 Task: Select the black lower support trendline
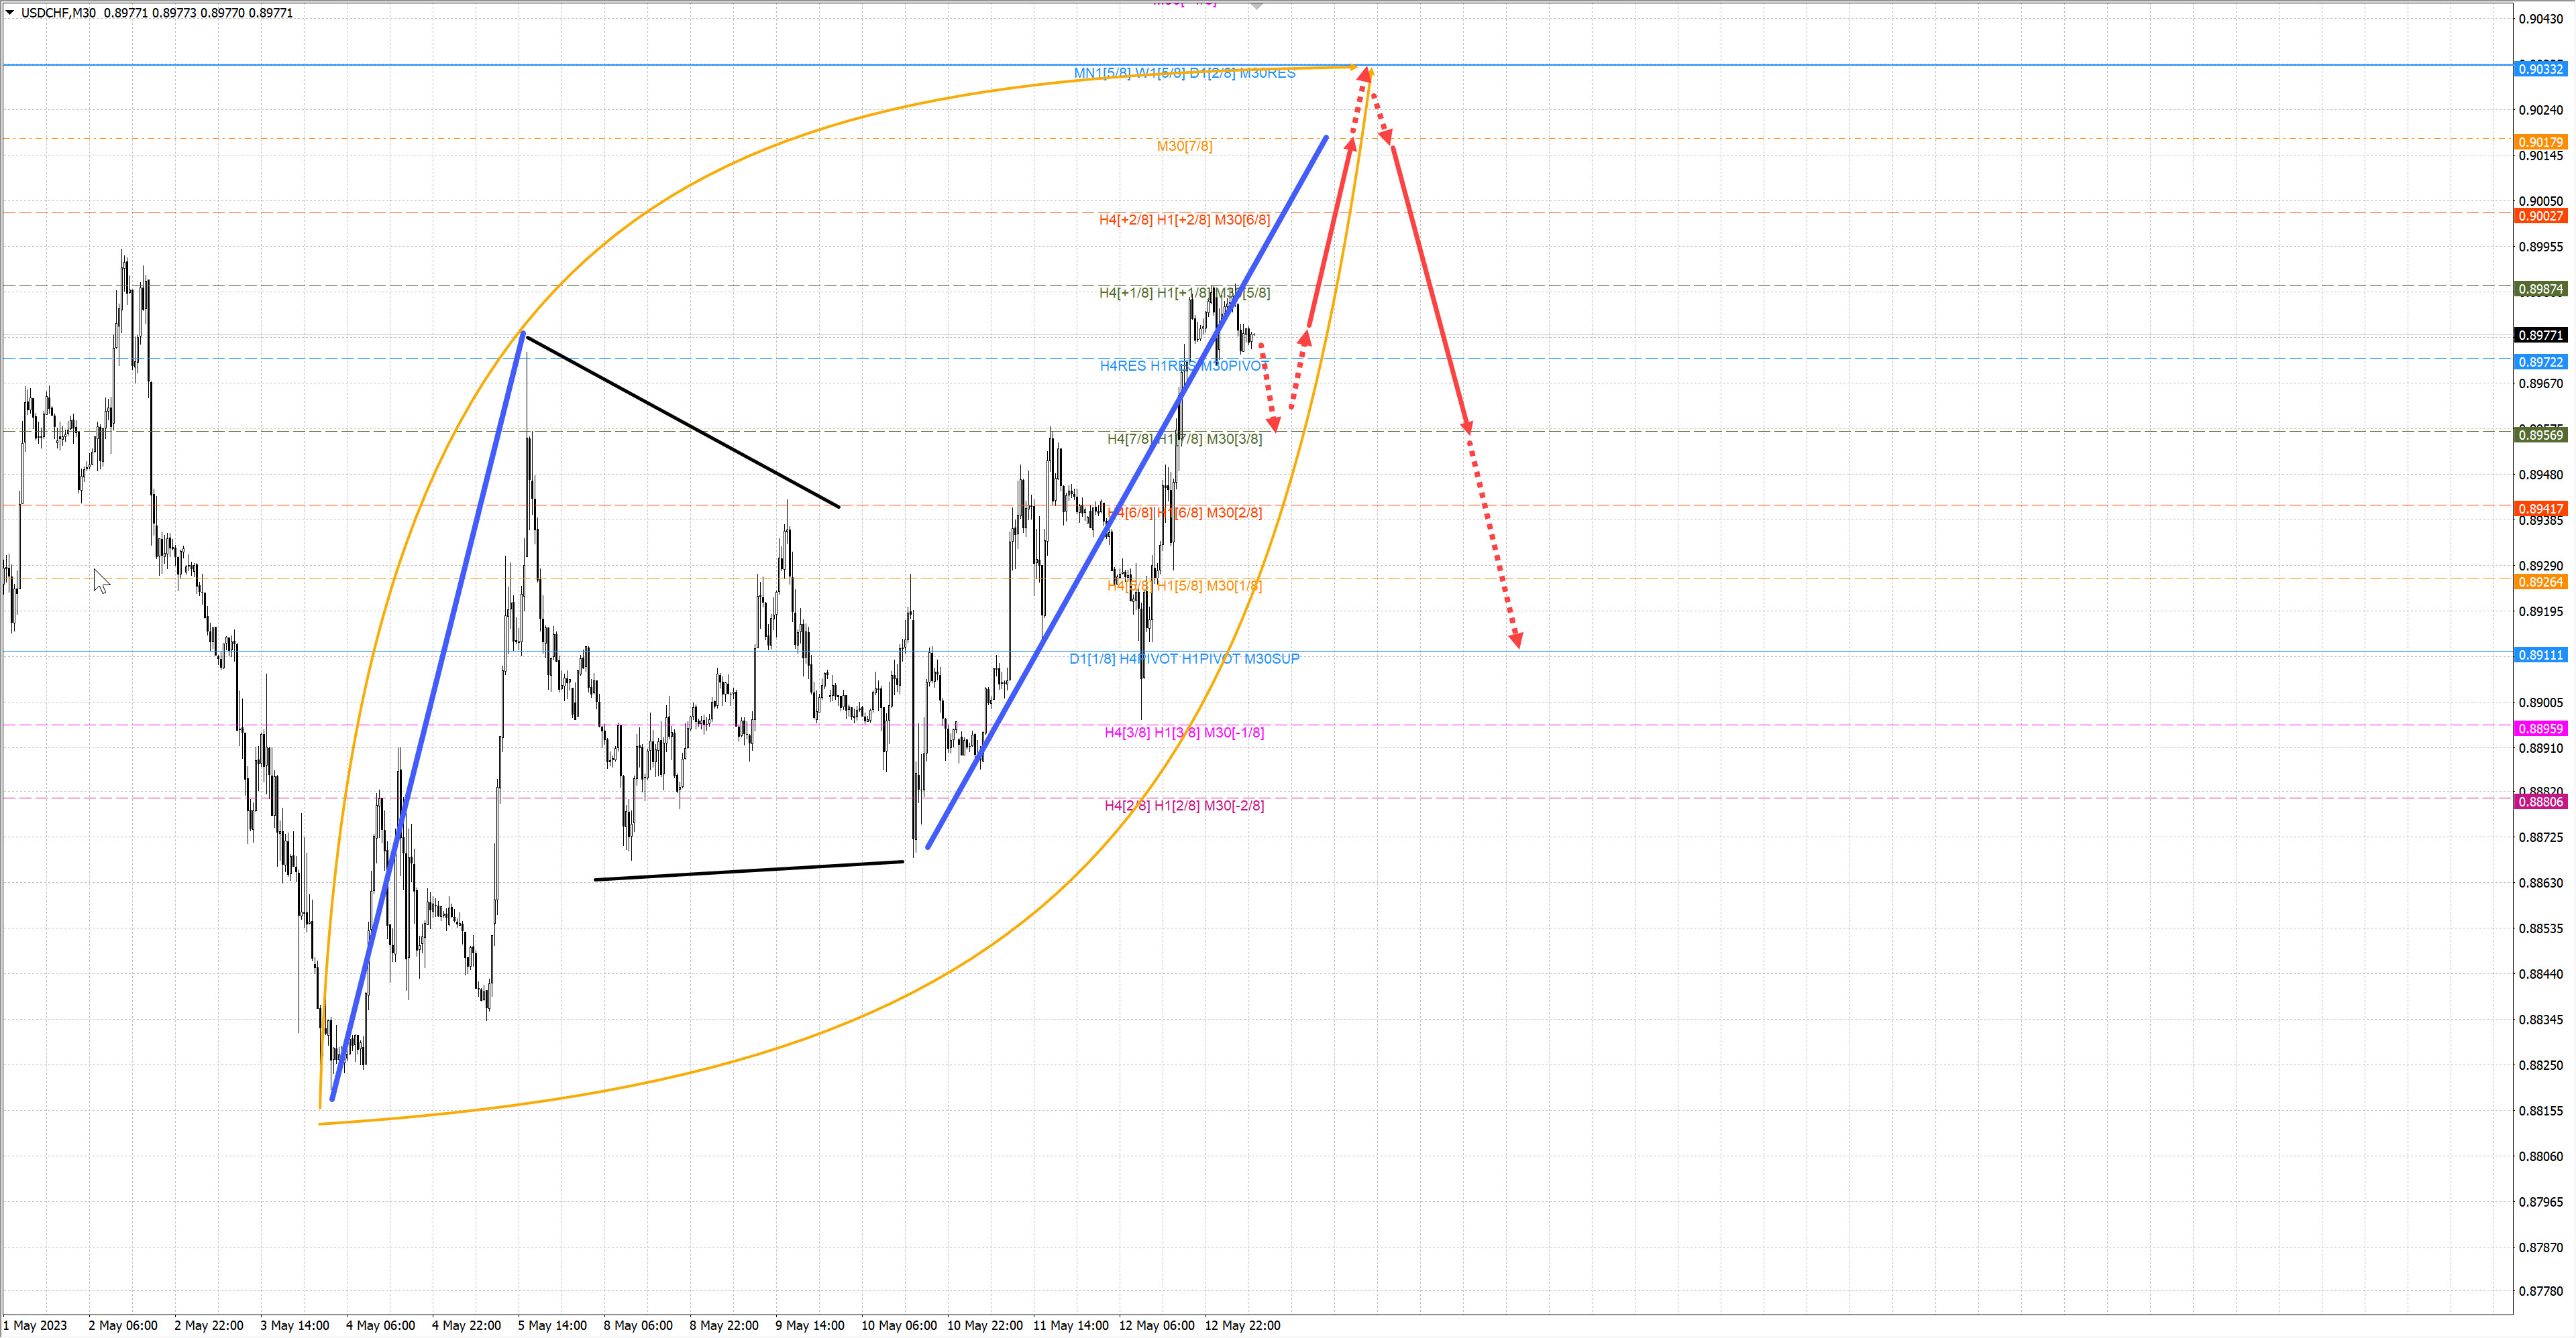pyautogui.click(x=750, y=870)
